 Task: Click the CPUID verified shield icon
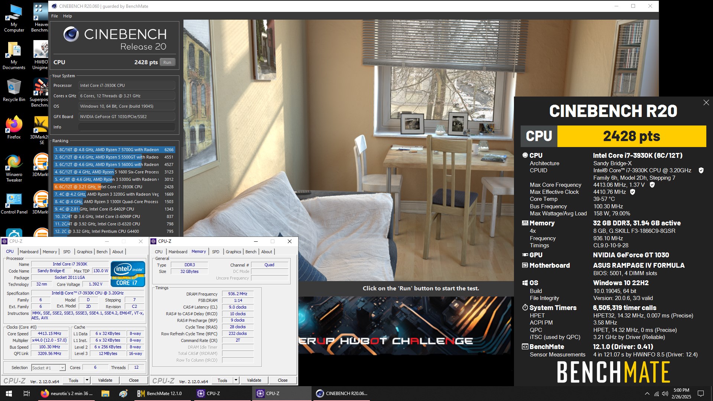point(701,170)
